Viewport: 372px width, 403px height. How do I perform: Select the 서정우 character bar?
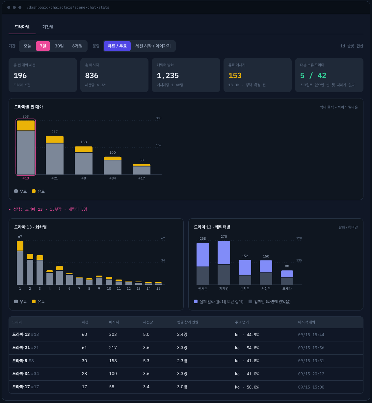point(266,273)
